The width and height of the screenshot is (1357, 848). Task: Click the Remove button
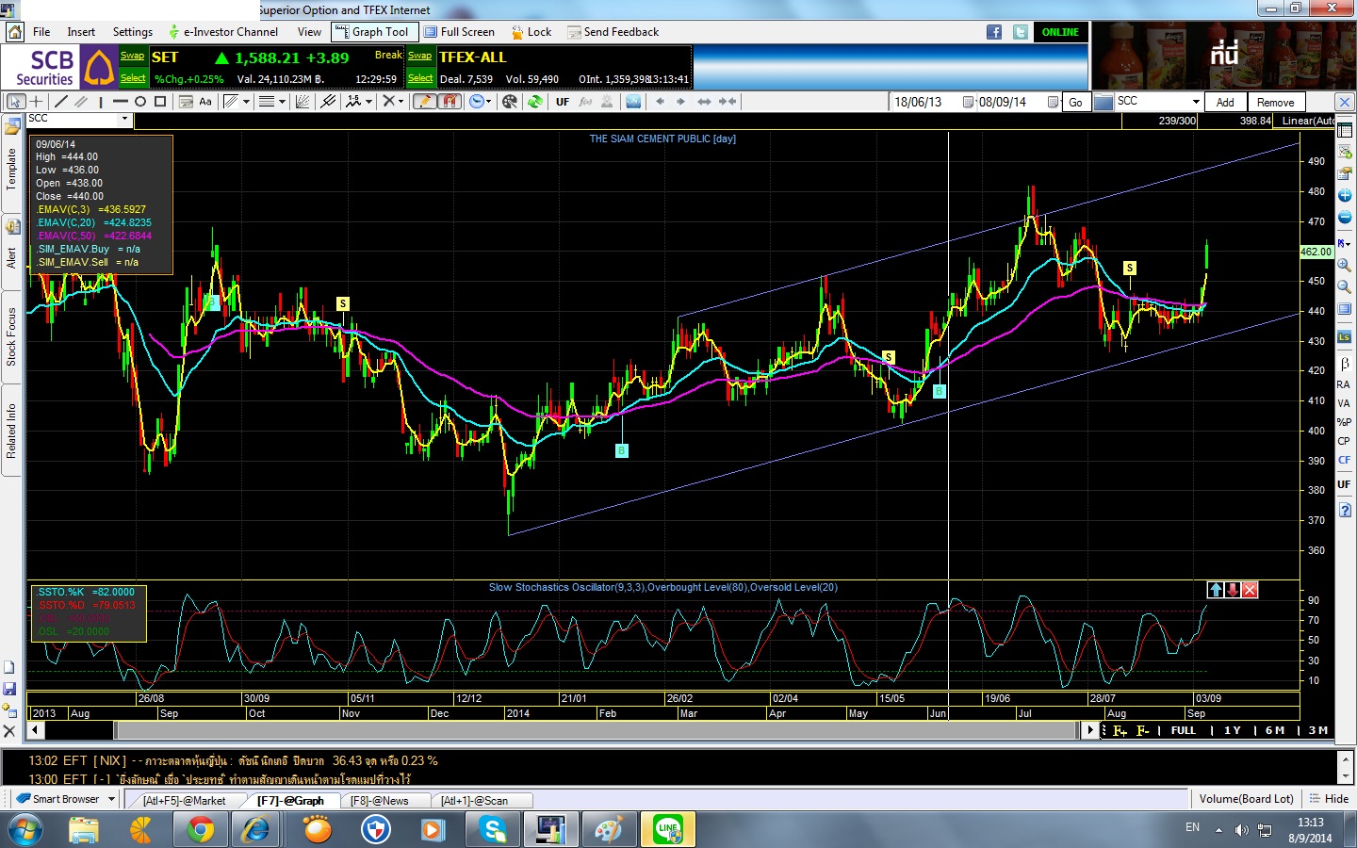1275,102
